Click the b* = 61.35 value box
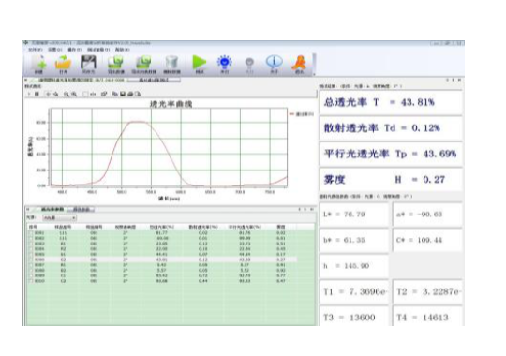This screenshot has width=506, height=356. pyautogui.click(x=354, y=240)
